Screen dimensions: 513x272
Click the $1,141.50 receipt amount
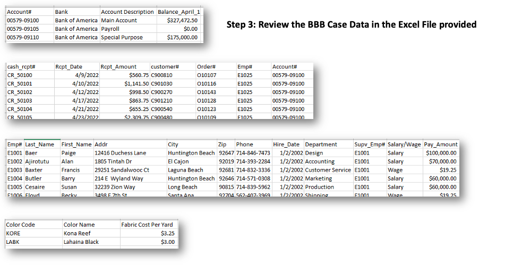point(136,83)
